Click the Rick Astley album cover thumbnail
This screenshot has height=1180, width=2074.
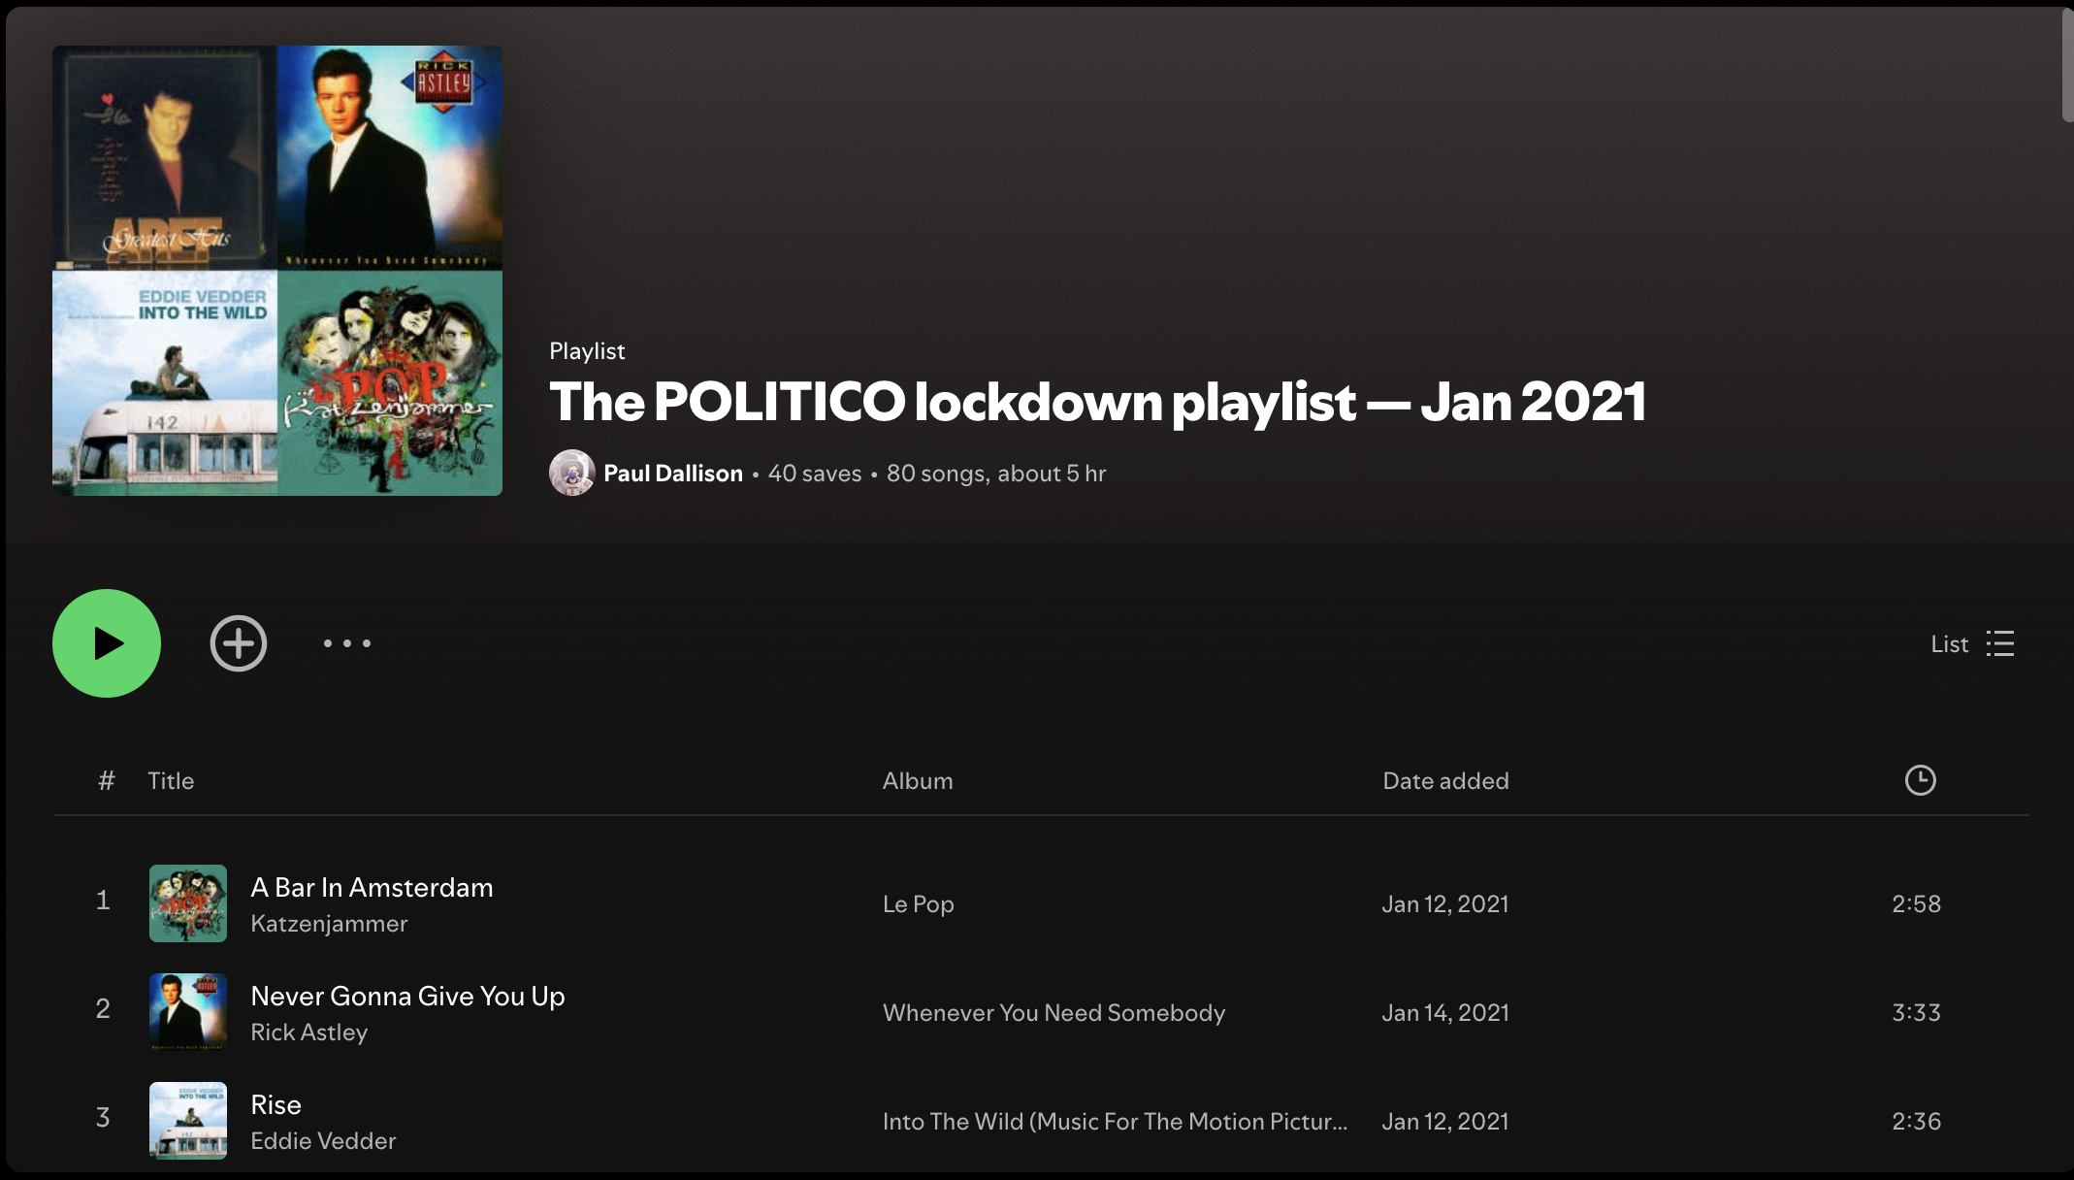point(188,1012)
